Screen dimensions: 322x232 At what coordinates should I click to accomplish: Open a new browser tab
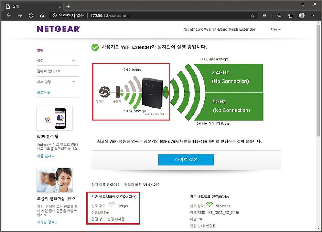(x=68, y=7)
